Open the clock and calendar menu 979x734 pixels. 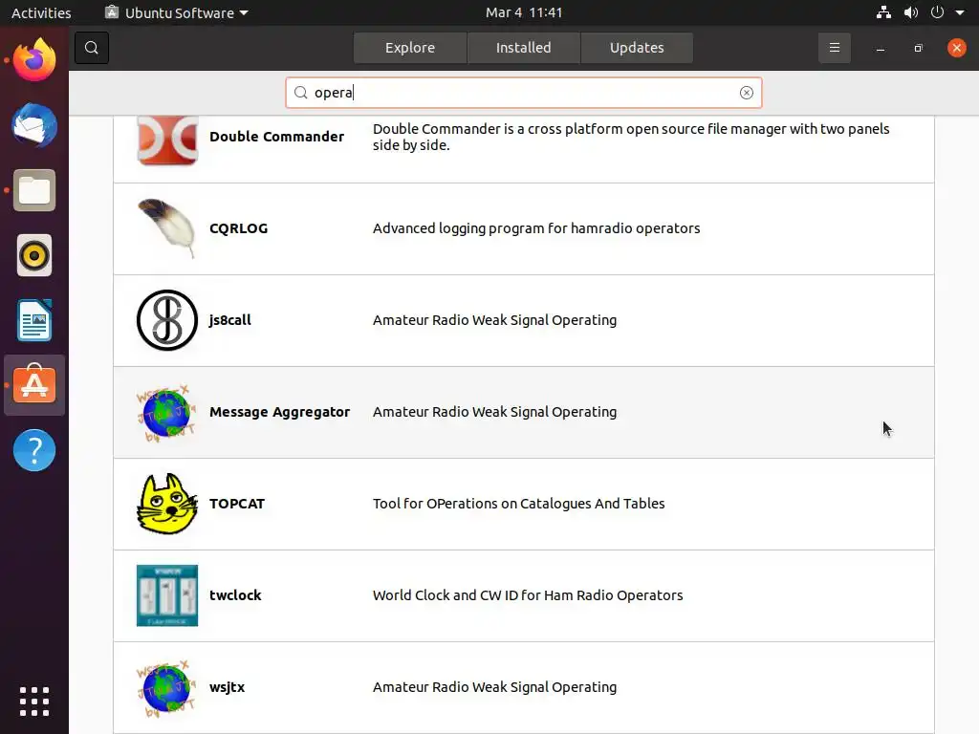[x=524, y=12]
